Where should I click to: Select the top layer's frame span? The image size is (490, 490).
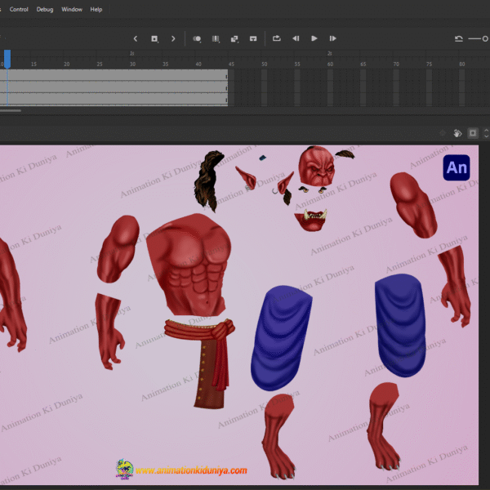click(x=114, y=75)
